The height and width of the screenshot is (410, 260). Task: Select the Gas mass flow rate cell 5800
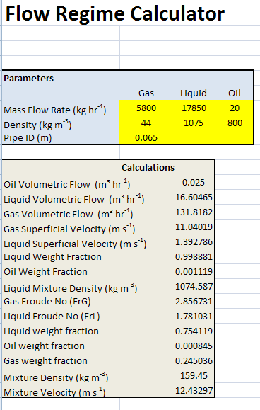(x=146, y=108)
